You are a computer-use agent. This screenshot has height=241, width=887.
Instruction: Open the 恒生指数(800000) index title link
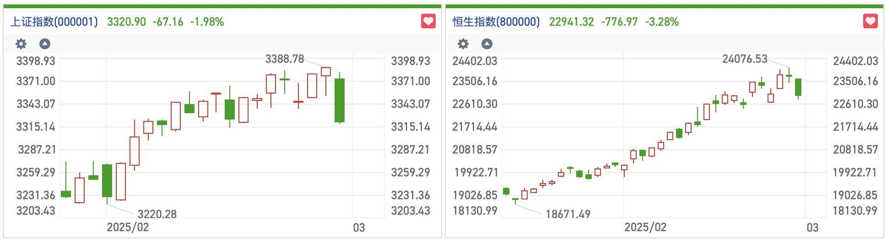click(496, 21)
